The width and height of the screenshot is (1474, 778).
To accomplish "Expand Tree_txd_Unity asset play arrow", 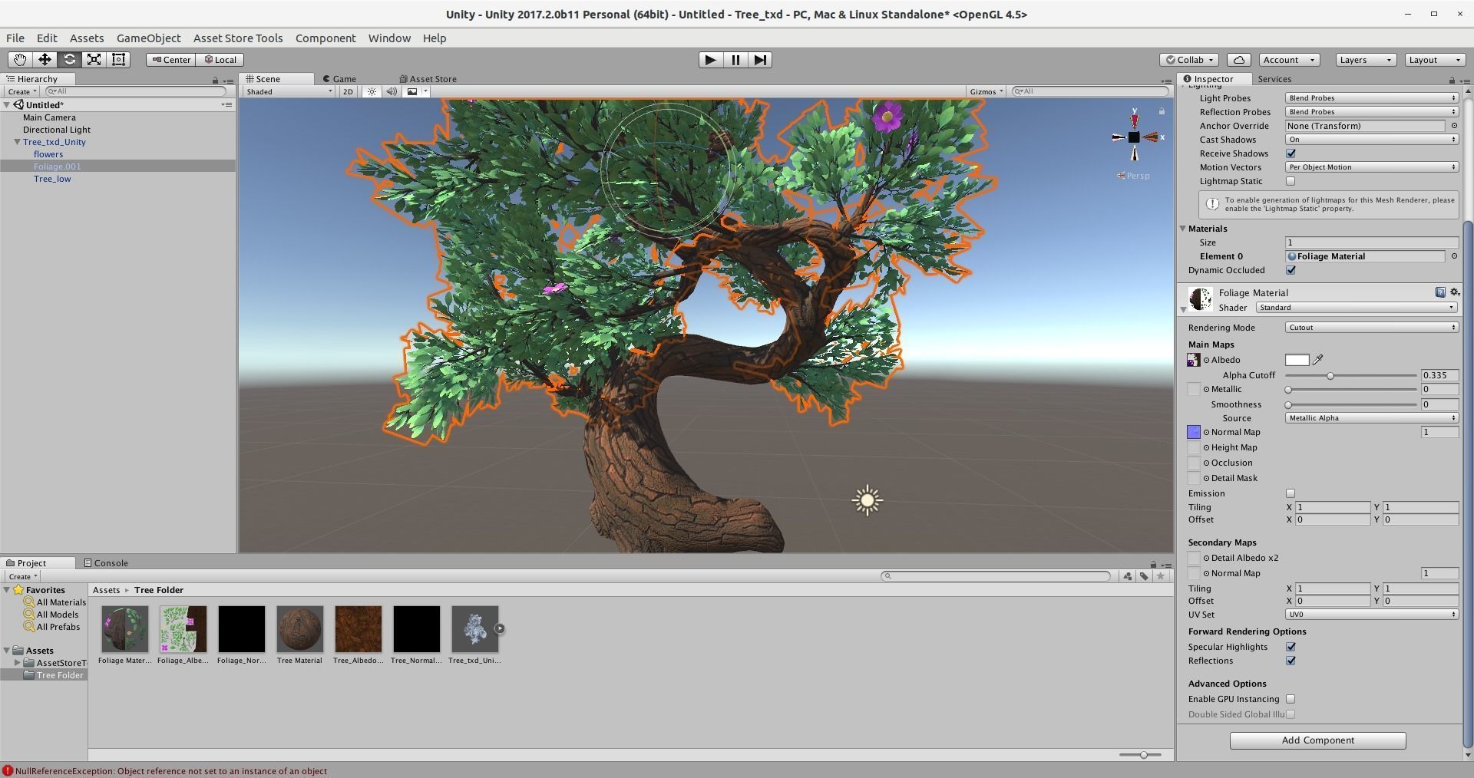I will (x=500, y=628).
